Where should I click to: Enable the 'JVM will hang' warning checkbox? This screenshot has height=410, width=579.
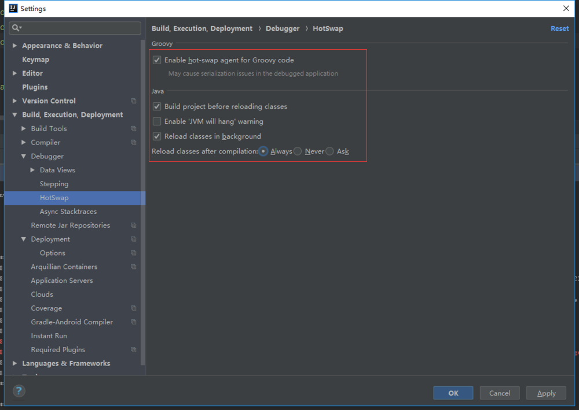pyautogui.click(x=157, y=121)
